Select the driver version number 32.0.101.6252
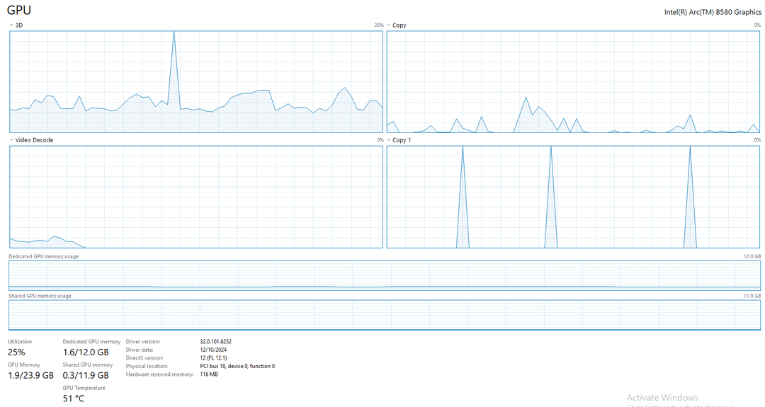 click(x=216, y=342)
